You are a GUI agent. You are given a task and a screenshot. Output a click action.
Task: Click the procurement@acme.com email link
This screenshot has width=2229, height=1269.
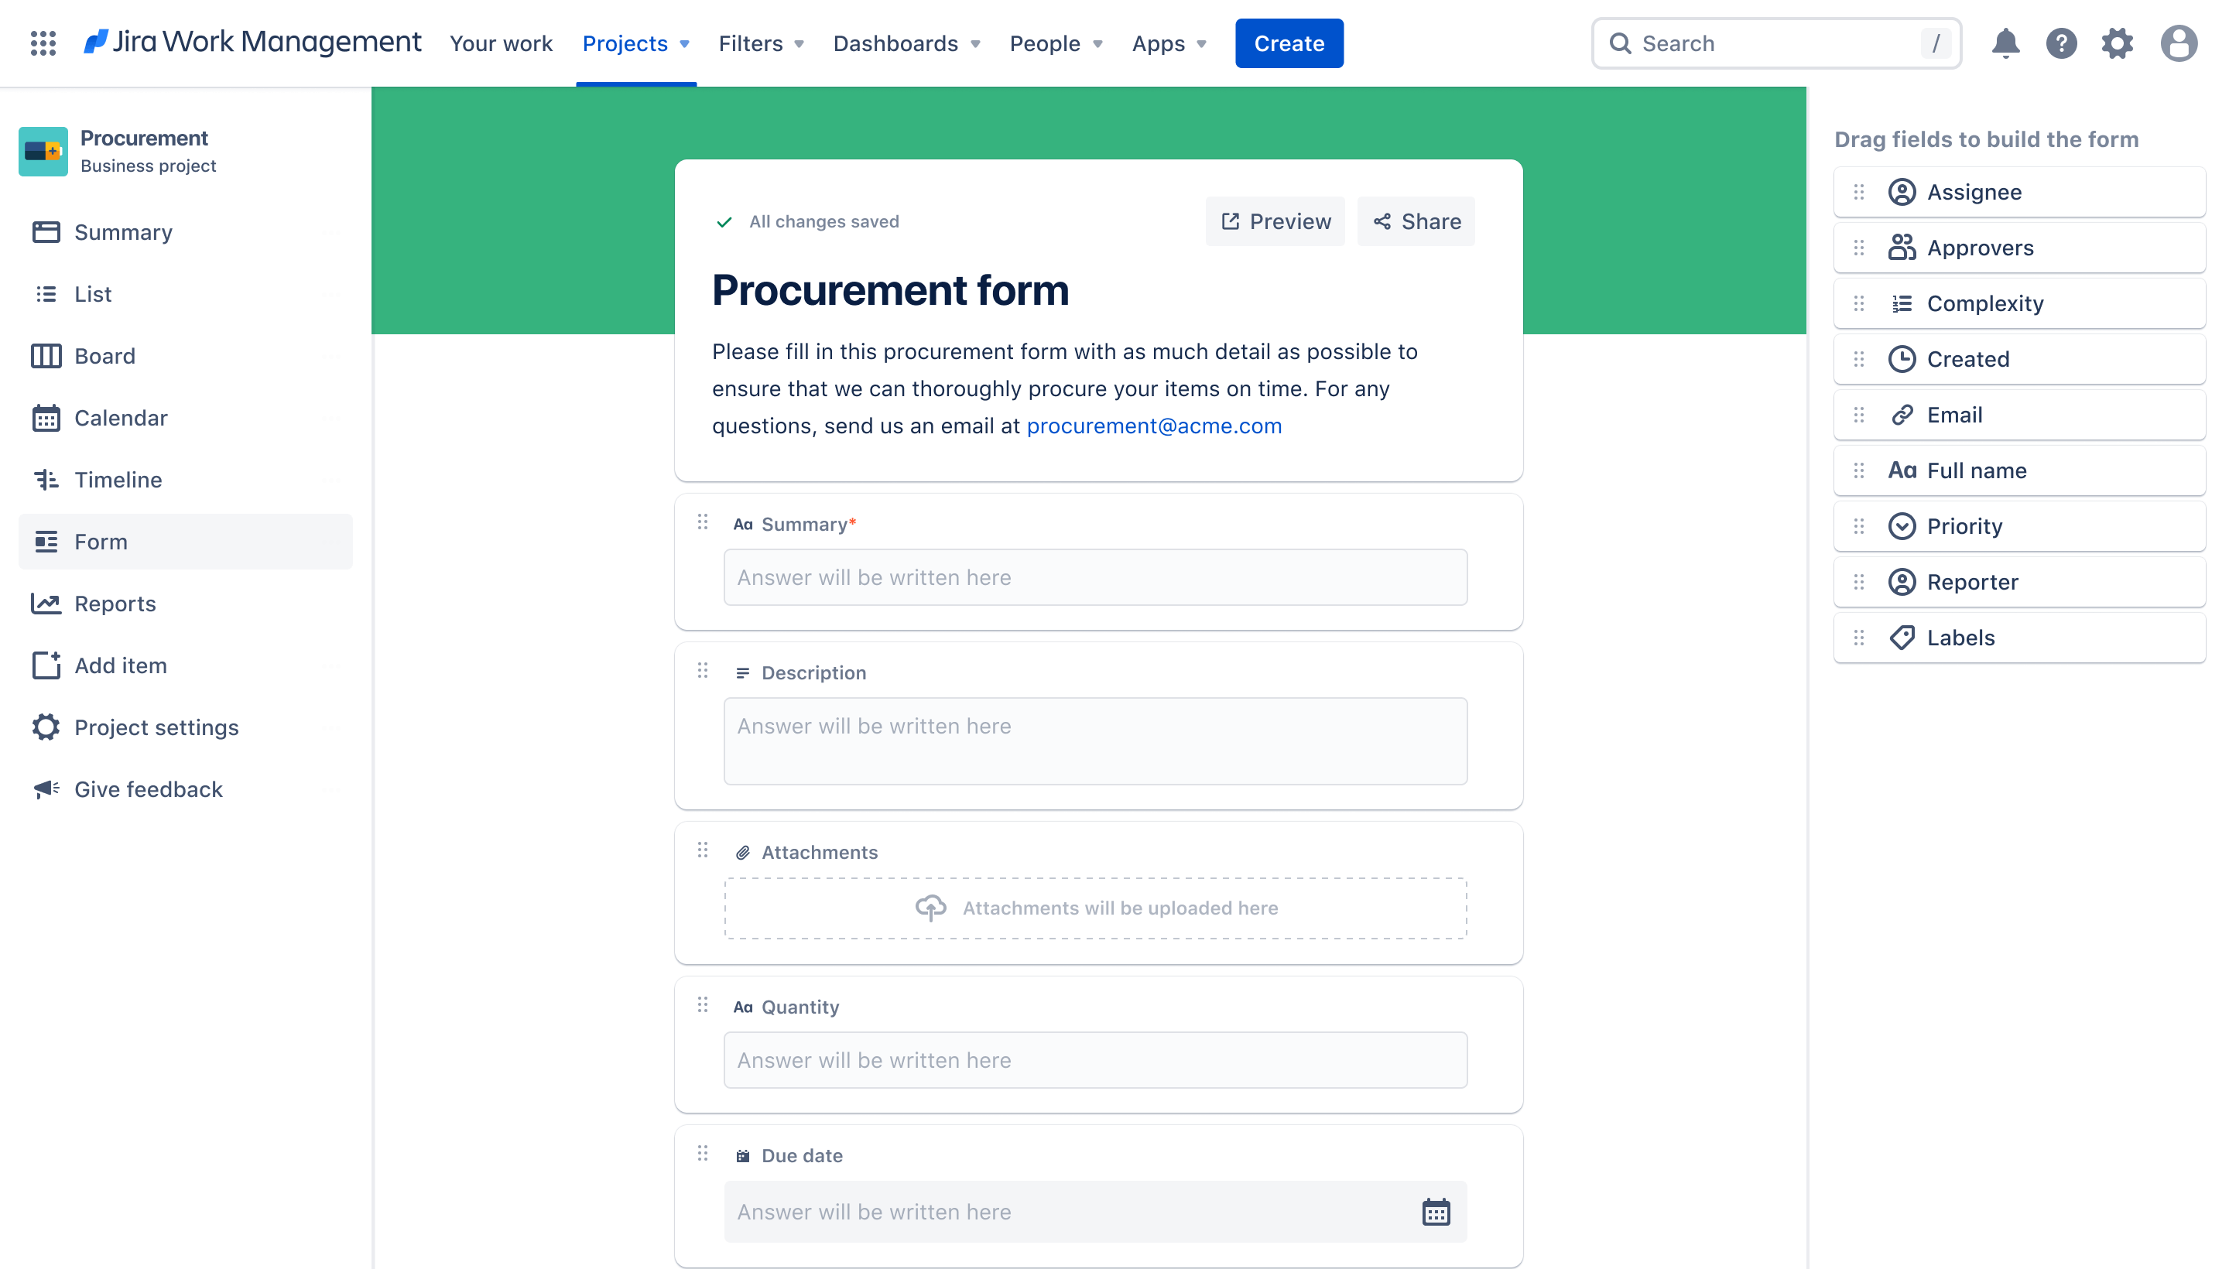click(x=1152, y=424)
